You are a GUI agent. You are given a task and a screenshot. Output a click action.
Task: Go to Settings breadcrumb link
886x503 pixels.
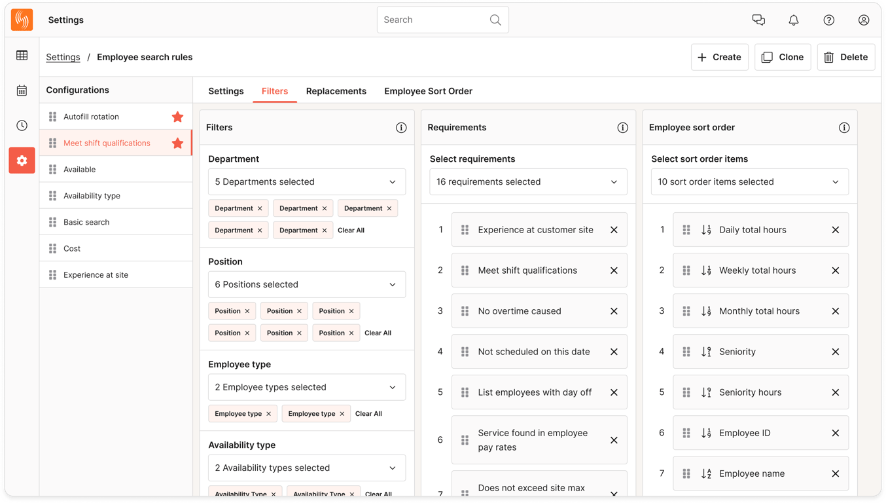[x=63, y=57]
